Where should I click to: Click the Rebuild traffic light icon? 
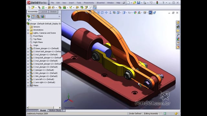click(157, 3)
